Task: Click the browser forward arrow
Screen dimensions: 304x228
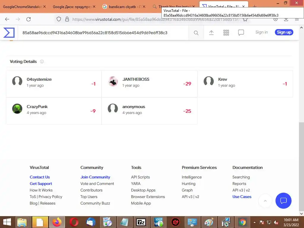Action: [18, 19]
